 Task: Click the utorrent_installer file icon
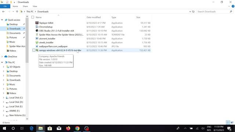coord(37,38)
